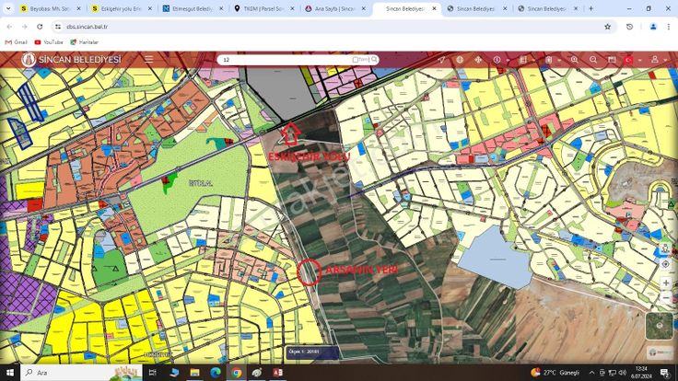Locate my position with the target icon
Viewport: 678px width, 381px height.
(x=666, y=263)
